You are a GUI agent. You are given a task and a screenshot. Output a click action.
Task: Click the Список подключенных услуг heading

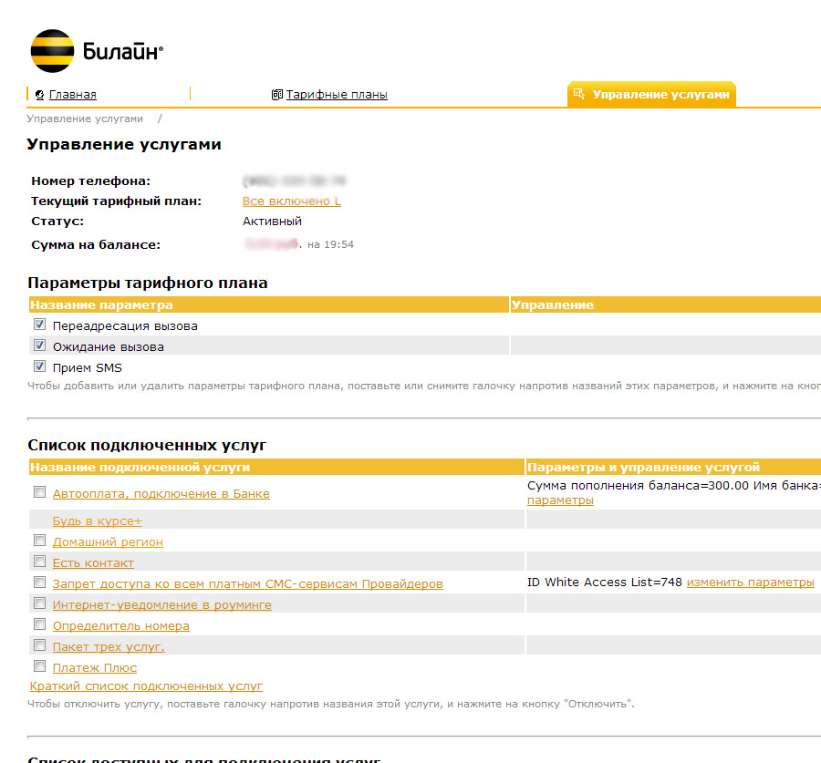(147, 446)
